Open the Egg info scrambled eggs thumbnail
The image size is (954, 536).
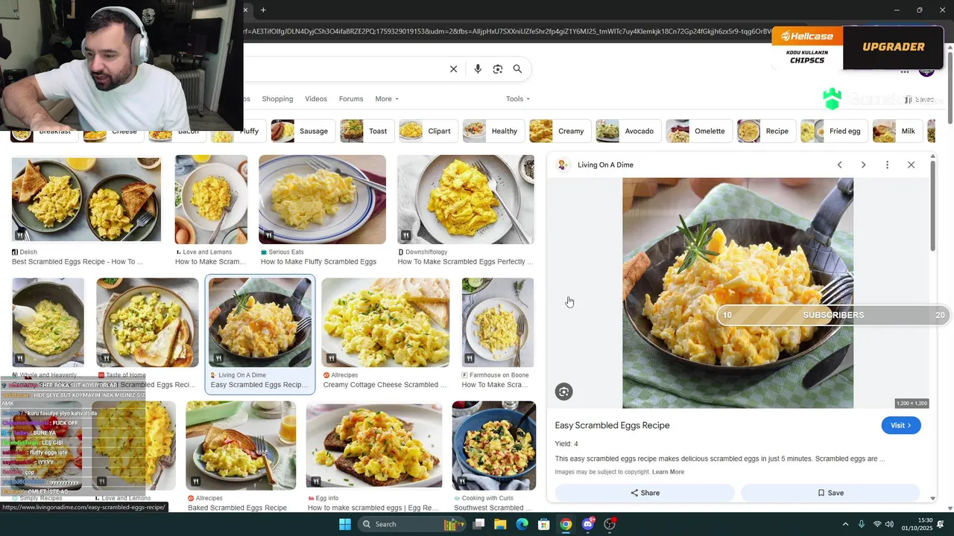374,445
